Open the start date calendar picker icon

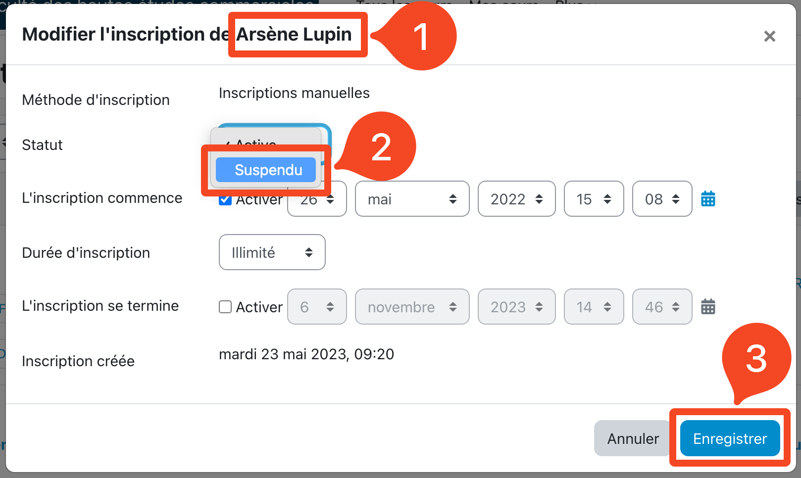tap(708, 199)
